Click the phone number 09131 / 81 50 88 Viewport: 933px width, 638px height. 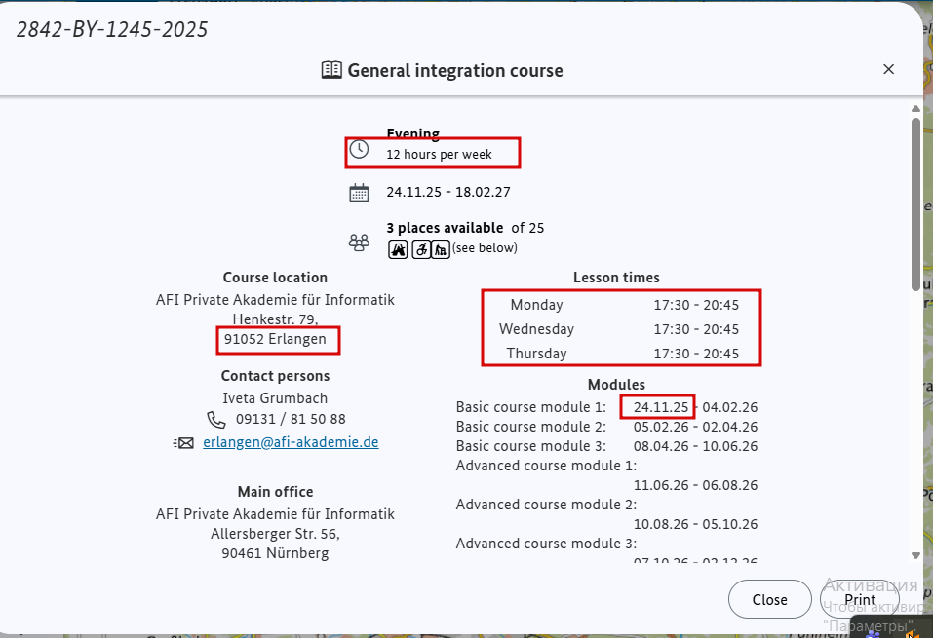(x=291, y=419)
